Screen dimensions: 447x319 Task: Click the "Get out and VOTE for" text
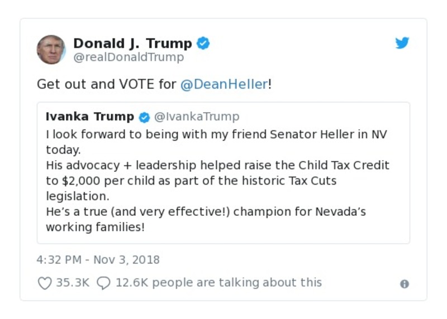pyautogui.click(x=106, y=84)
